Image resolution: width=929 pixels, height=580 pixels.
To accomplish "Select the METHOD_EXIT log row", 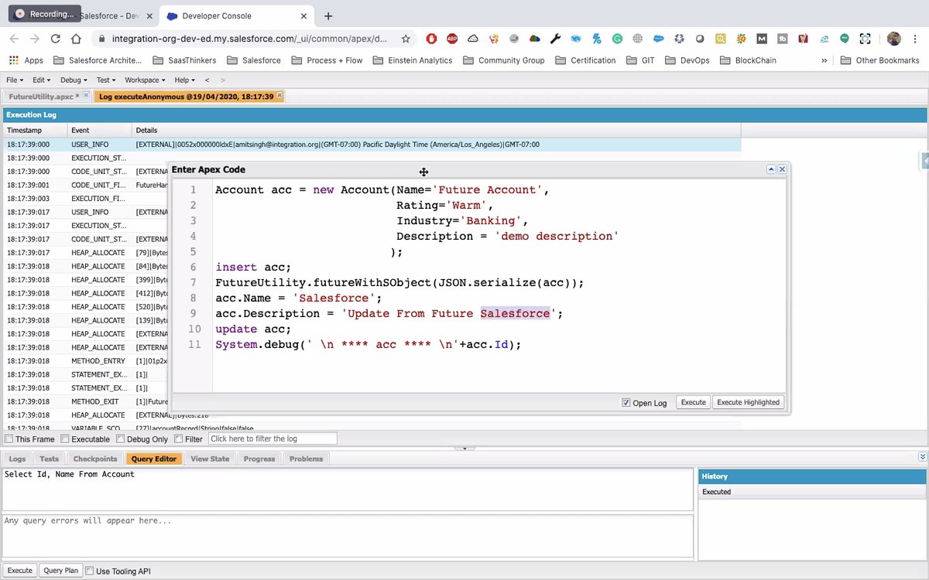I will 85,401.
